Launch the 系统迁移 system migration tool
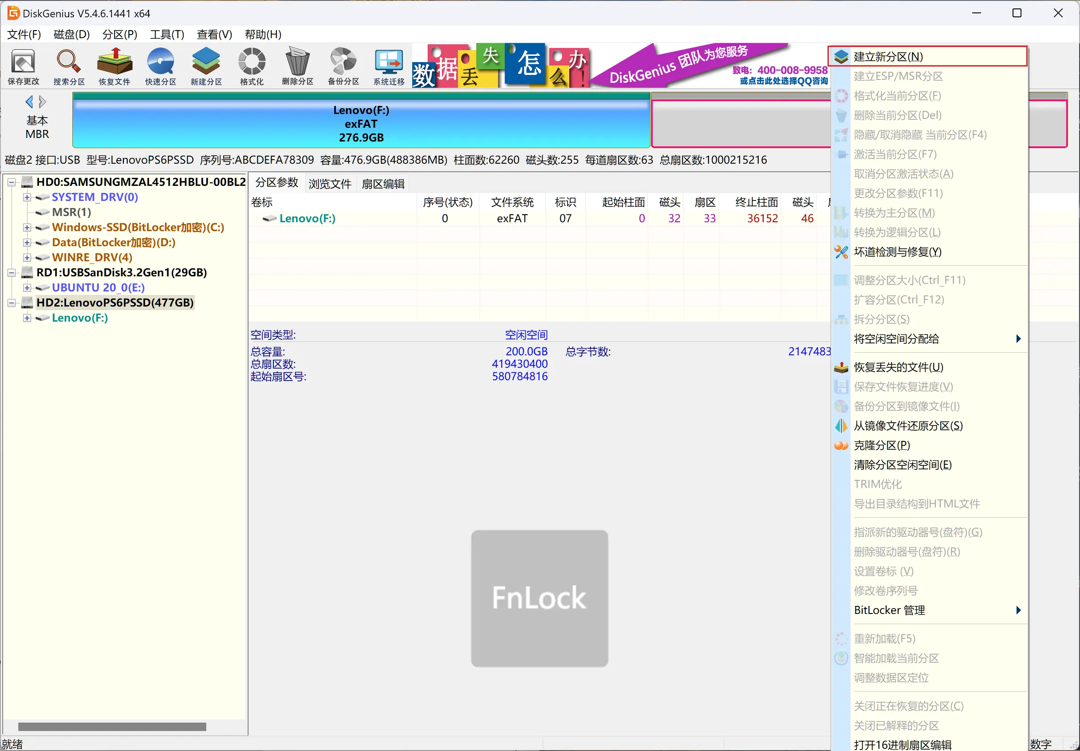Screen dimensions: 1080x751 [x=389, y=67]
